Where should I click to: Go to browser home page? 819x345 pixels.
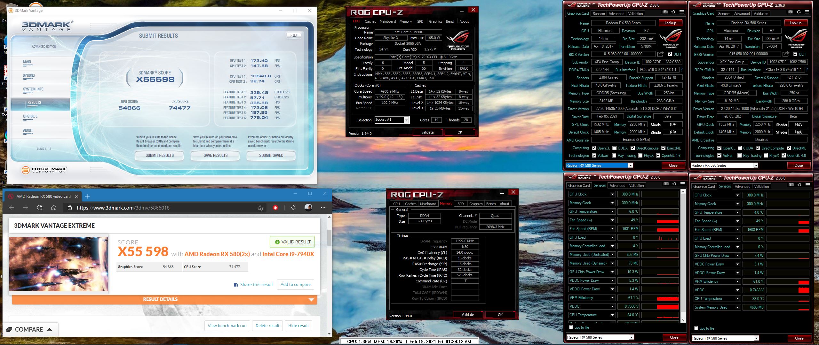coord(54,208)
